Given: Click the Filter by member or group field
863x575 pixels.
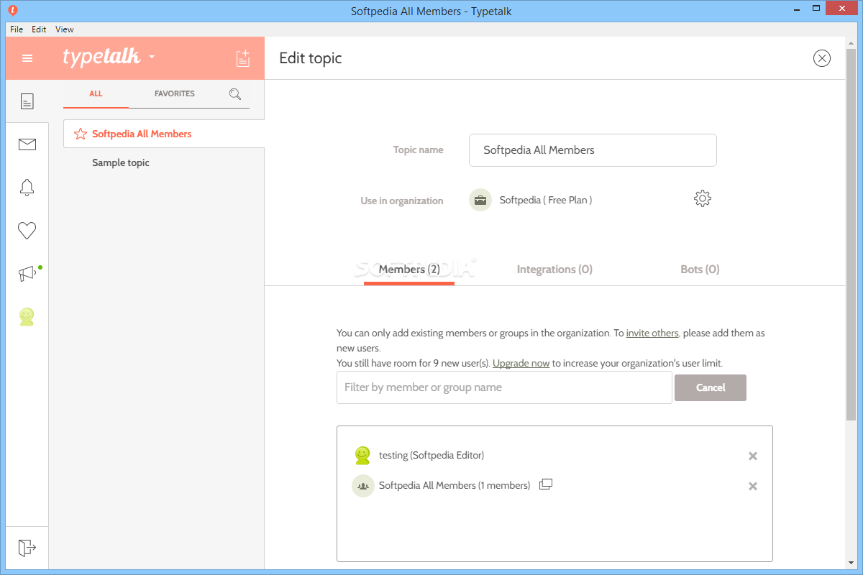Looking at the screenshot, I should click(504, 387).
